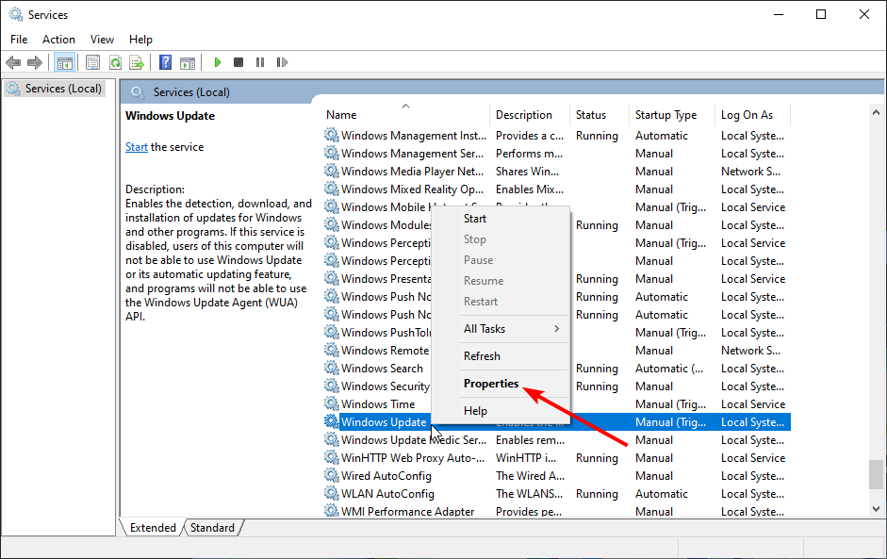Click the Stop Service square icon
The height and width of the screenshot is (559, 887).
tap(238, 62)
